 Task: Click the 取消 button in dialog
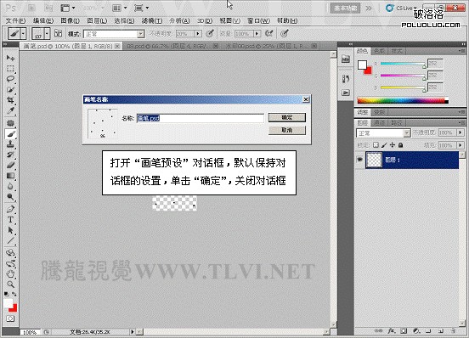tap(287, 130)
